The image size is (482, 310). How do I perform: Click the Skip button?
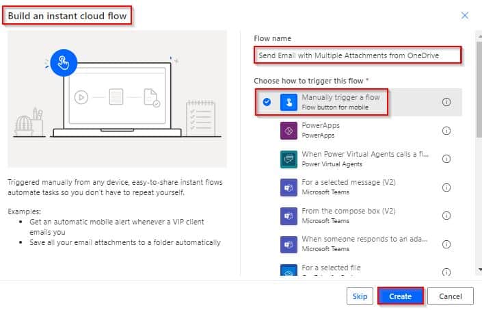click(360, 296)
